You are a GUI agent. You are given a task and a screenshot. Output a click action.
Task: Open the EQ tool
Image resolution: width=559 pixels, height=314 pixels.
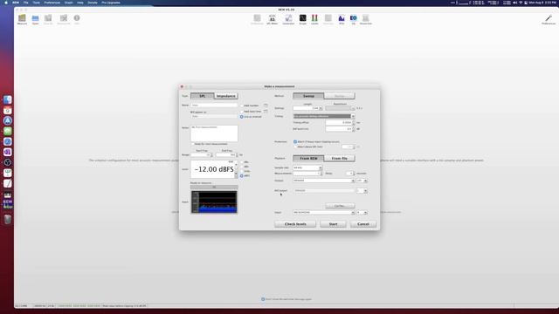click(x=353, y=19)
